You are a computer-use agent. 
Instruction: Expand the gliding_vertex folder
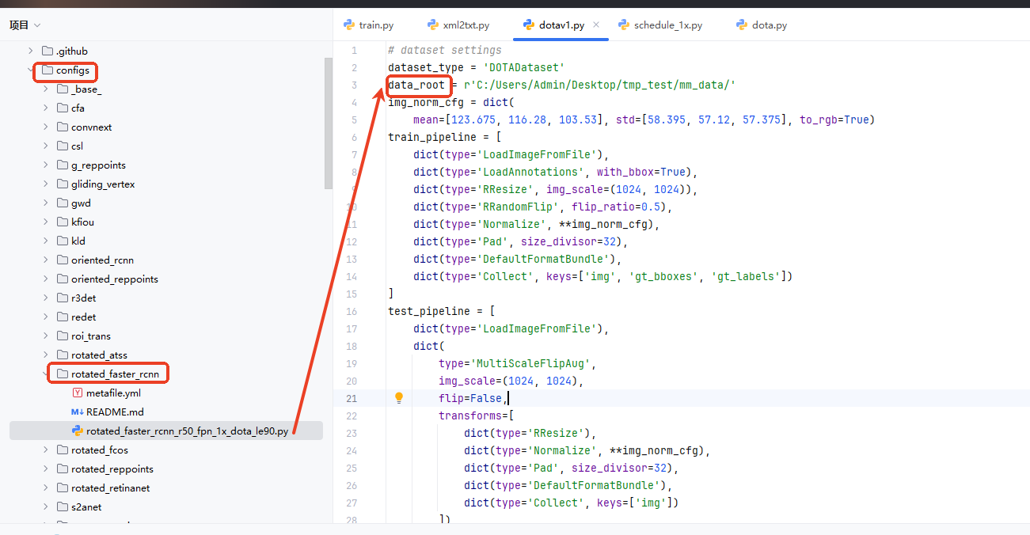46,184
